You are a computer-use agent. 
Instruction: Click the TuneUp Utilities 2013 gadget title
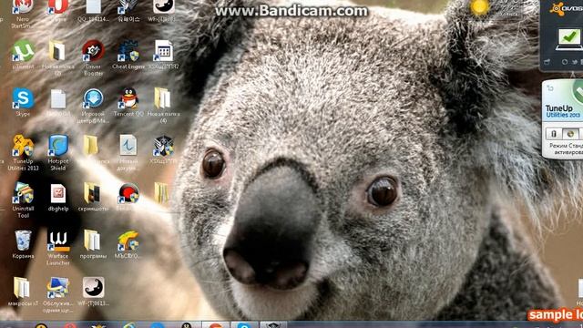(563, 111)
